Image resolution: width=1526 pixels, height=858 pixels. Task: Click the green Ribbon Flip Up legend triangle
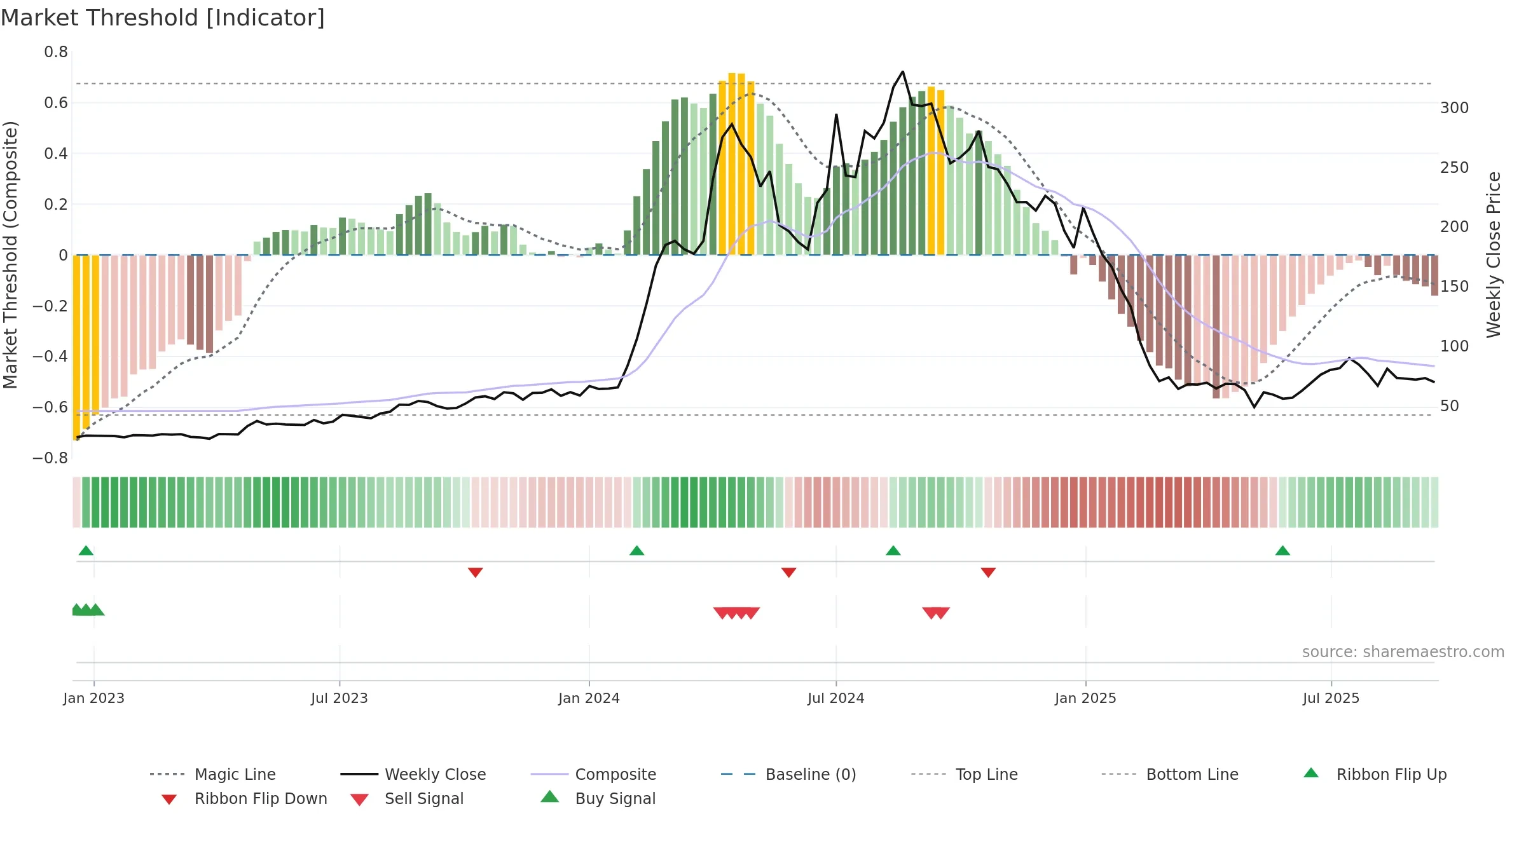[x=1311, y=773]
